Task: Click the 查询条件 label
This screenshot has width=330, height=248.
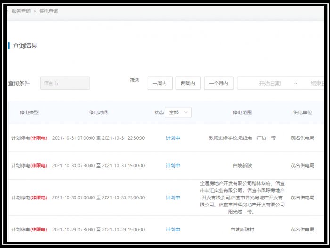Action: pyautogui.click(x=19, y=83)
